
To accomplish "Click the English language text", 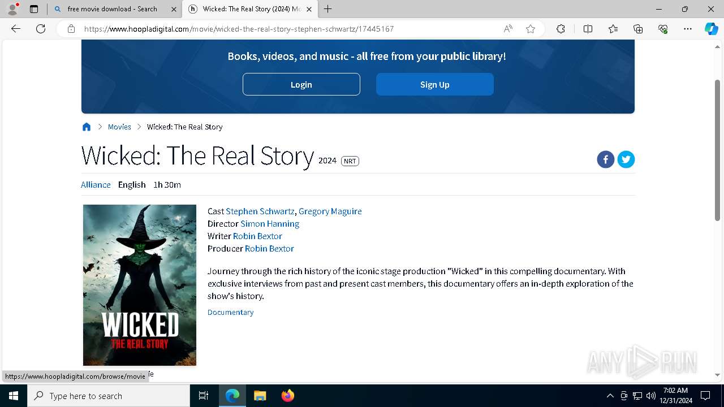I will [132, 185].
